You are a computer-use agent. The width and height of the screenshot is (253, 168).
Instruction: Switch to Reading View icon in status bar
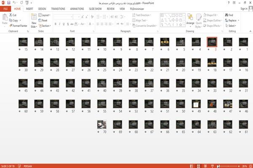point(205,166)
